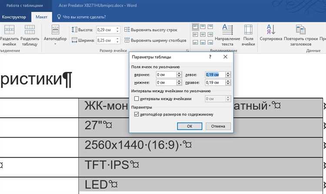This screenshot has height=194, width=326.
Task: Click Повторить строки заголовков icon
Action: (x=301, y=30)
